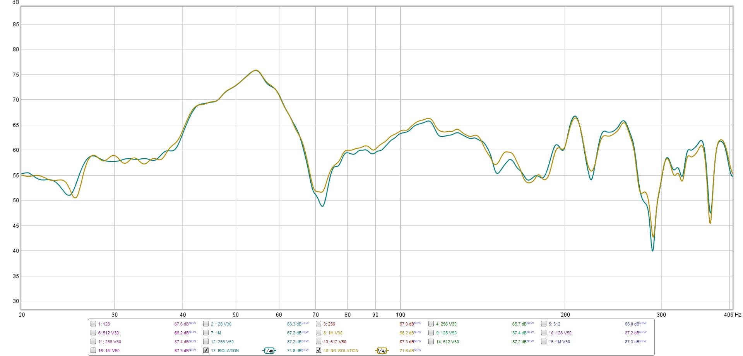
Task: Enable the "16: 1M V50" trace checkbox
Action: (x=93, y=350)
